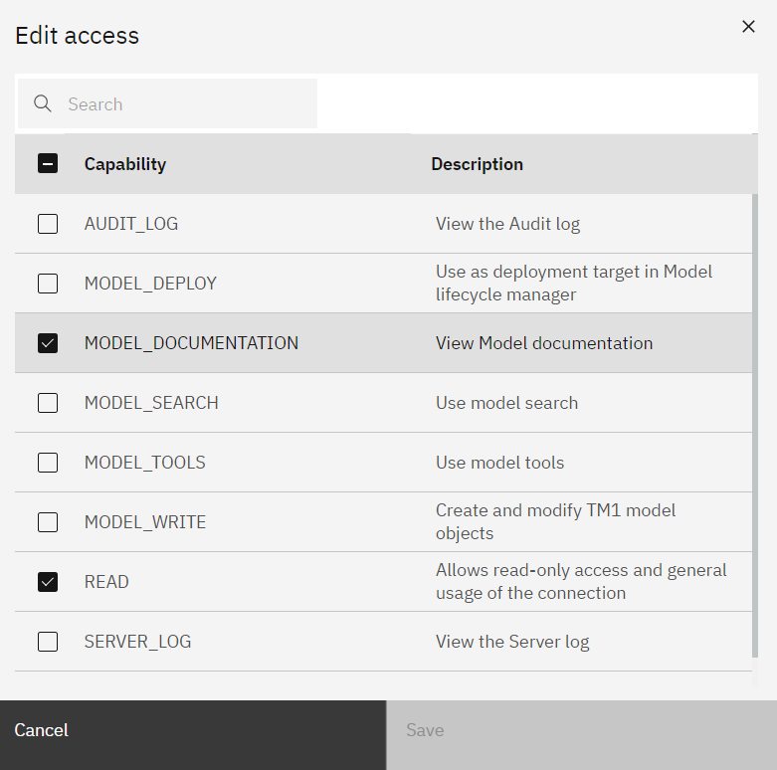Select the MODEL_SEARCH capability name
The width and height of the screenshot is (777, 770).
(x=151, y=403)
